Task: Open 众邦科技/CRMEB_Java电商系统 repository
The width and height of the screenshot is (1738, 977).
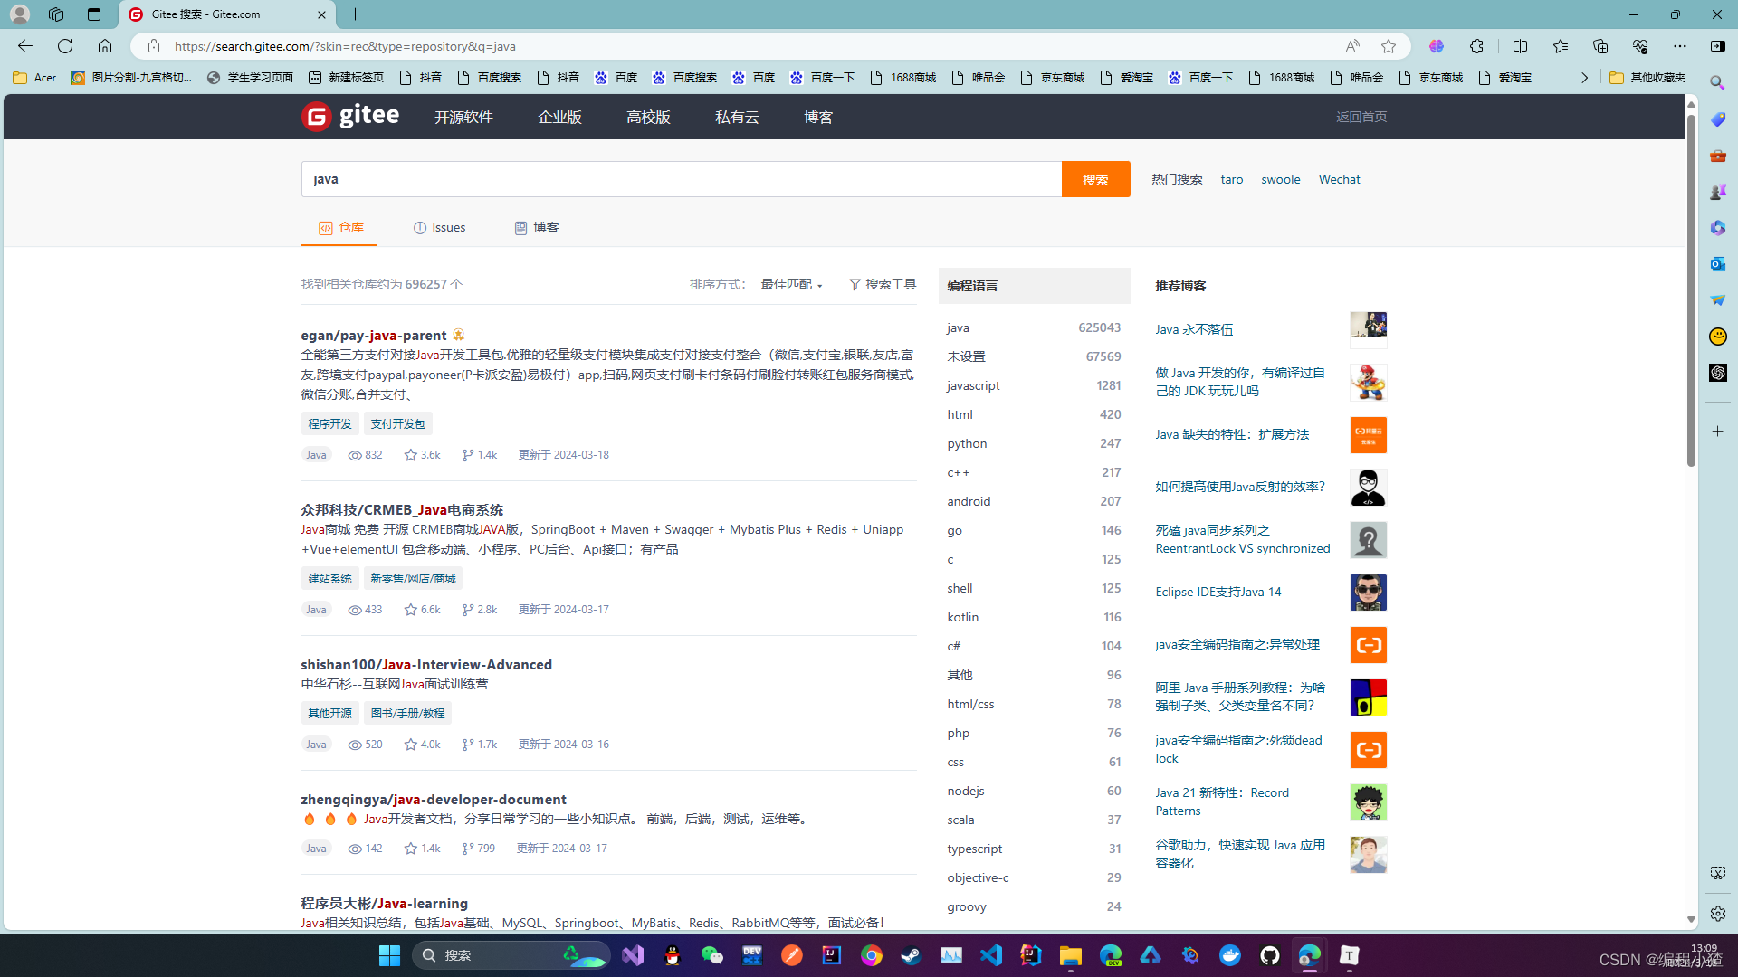Action: (402, 509)
